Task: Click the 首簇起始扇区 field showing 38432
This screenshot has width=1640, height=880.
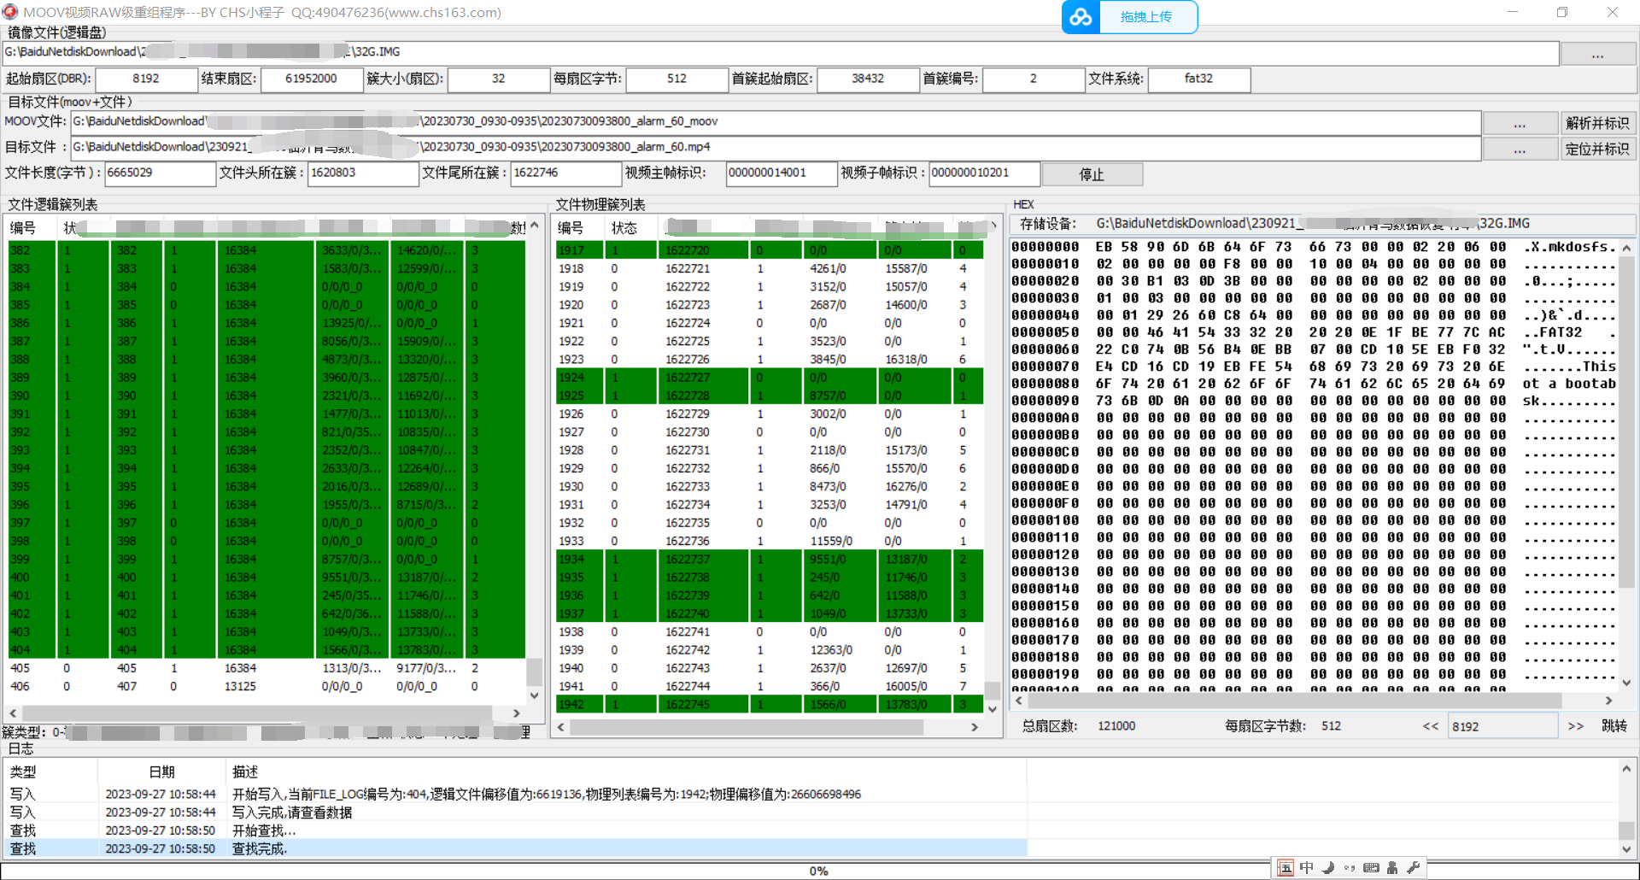Action: (x=868, y=79)
